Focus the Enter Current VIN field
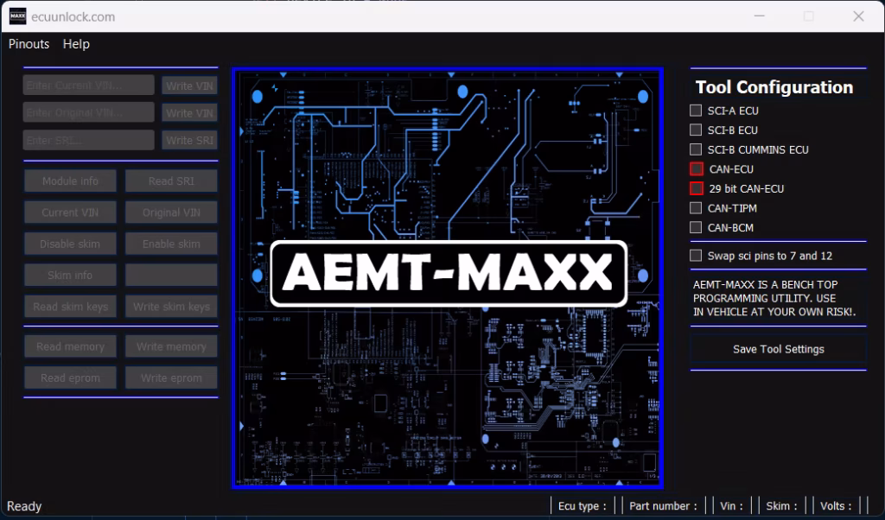The image size is (885, 520). pyautogui.click(x=89, y=86)
